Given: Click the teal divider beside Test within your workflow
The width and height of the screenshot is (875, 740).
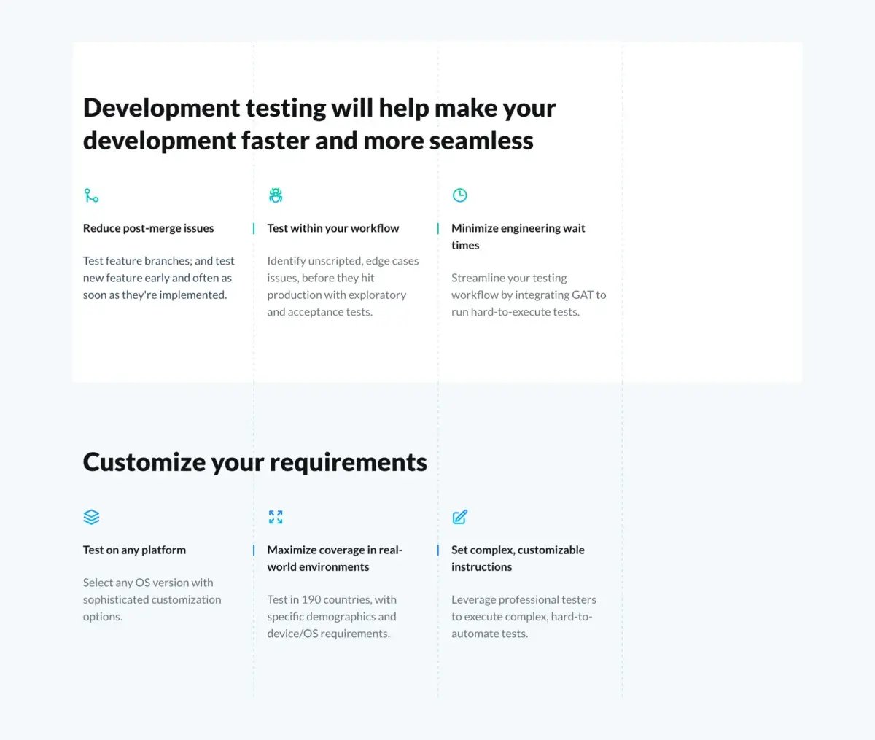Looking at the screenshot, I should [254, 228].
